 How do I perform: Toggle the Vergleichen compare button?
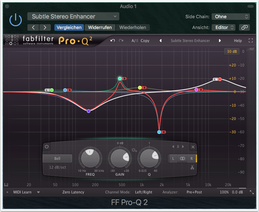[x=69, y=27]
